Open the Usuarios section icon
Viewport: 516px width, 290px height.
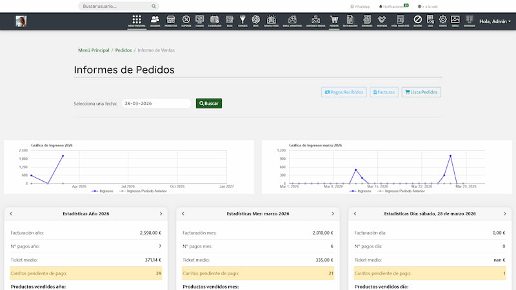tap(155, 21)
